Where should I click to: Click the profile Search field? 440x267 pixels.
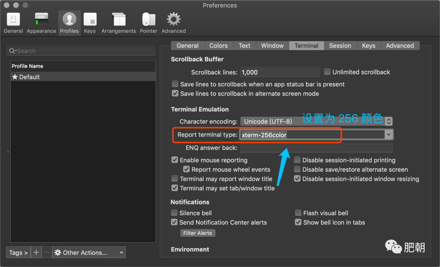pyautogui.click(x=81, y=51)
